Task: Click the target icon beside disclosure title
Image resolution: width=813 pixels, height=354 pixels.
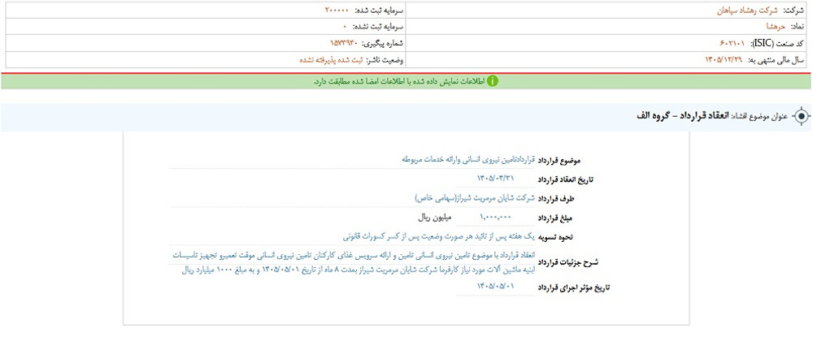Action: (802, 116)
